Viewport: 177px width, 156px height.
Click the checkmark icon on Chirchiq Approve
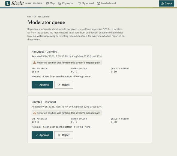click(x=37, y=135)
